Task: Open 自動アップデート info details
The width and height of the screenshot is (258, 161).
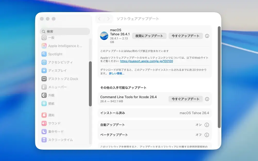Action: point(207,125)
